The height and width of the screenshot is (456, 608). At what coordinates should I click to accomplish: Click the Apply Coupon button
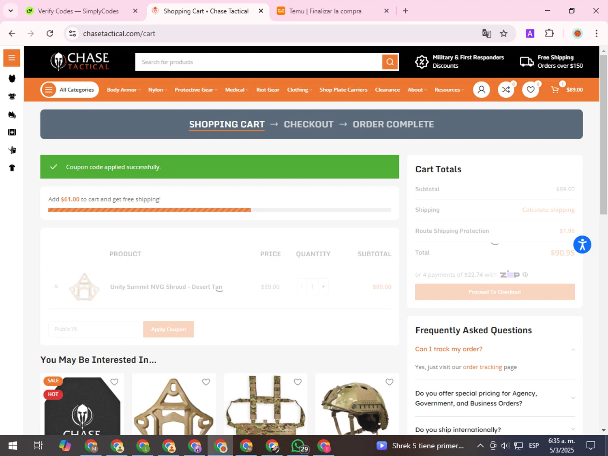pos(168,329)
